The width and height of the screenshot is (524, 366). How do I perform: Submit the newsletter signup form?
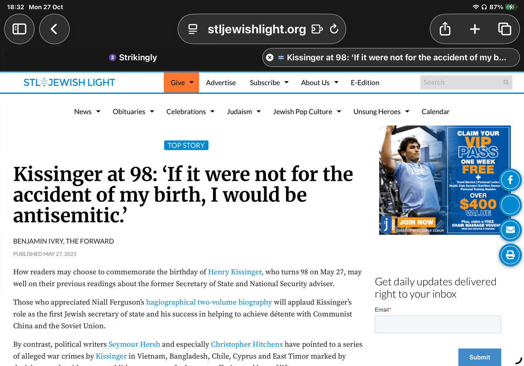pyautogui.click(x=479, y=357)
